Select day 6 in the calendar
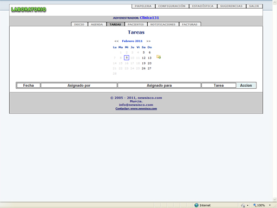 click(x=150, y=53)
